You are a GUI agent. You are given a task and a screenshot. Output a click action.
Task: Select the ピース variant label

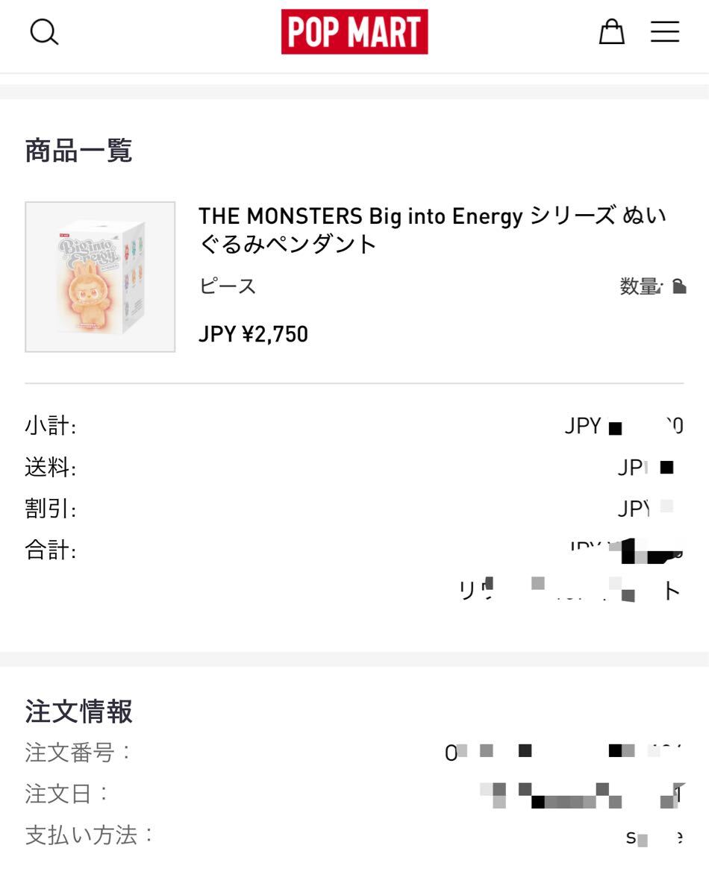tap(228, 286)
